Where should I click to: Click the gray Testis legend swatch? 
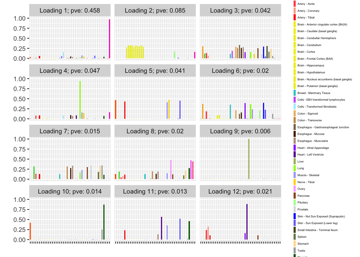pyautogui.click(x=295, y=251)
